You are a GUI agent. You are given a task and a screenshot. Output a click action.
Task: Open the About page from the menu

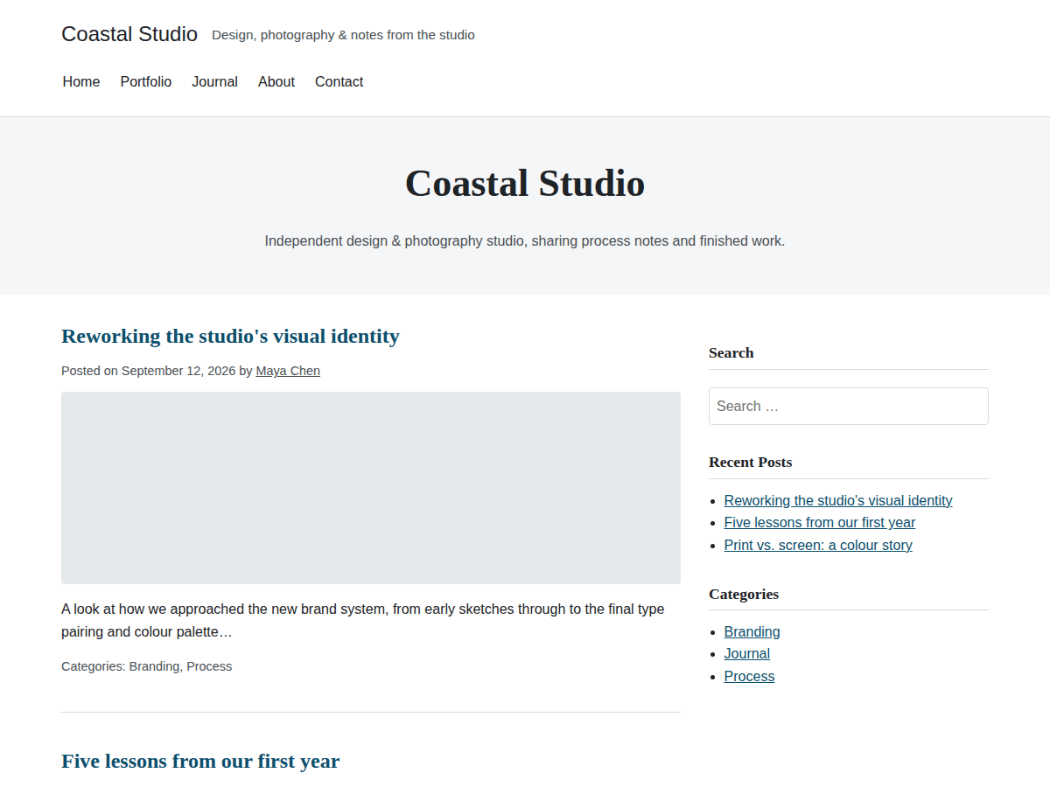click(x=276, y=81)
